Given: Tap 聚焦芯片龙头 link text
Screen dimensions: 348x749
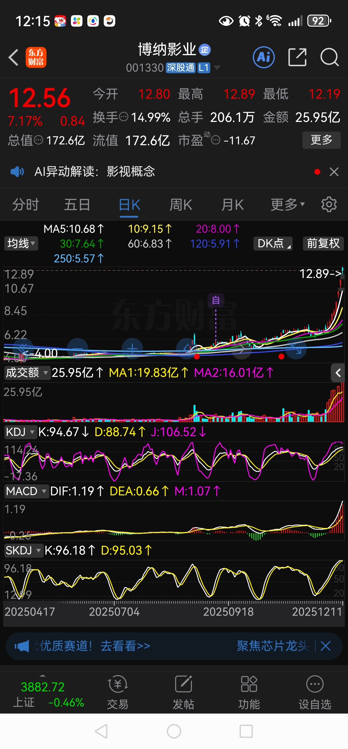Looking at the screenshot, I should (x=273, y=646).
